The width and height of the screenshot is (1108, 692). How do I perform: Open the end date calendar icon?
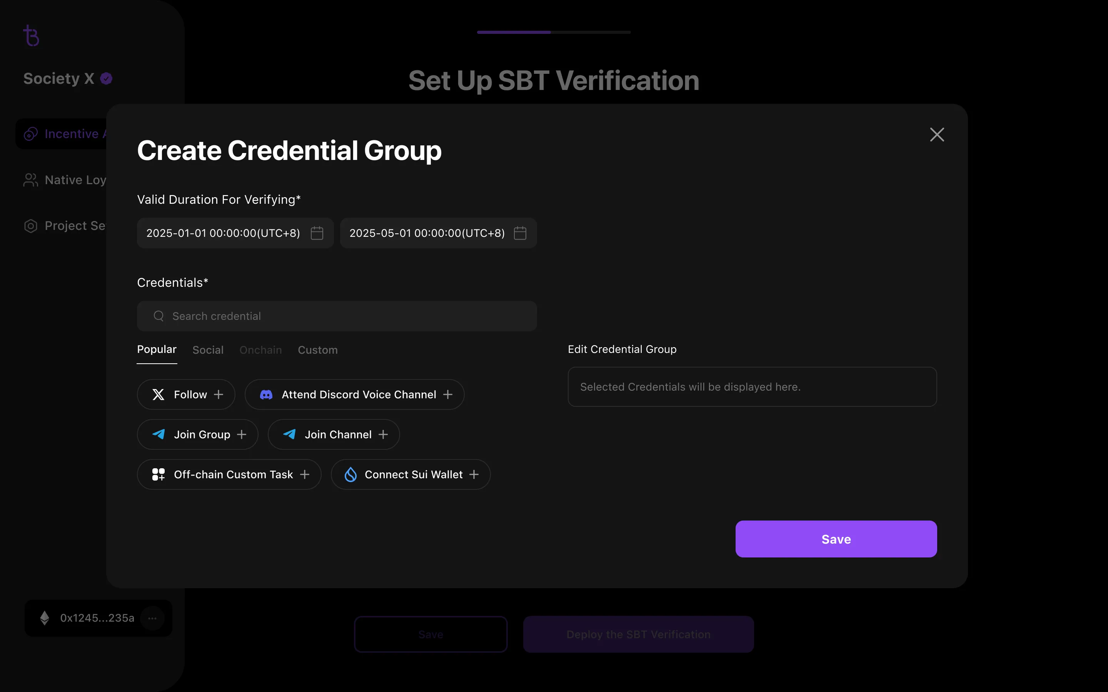tap(520, 233)
